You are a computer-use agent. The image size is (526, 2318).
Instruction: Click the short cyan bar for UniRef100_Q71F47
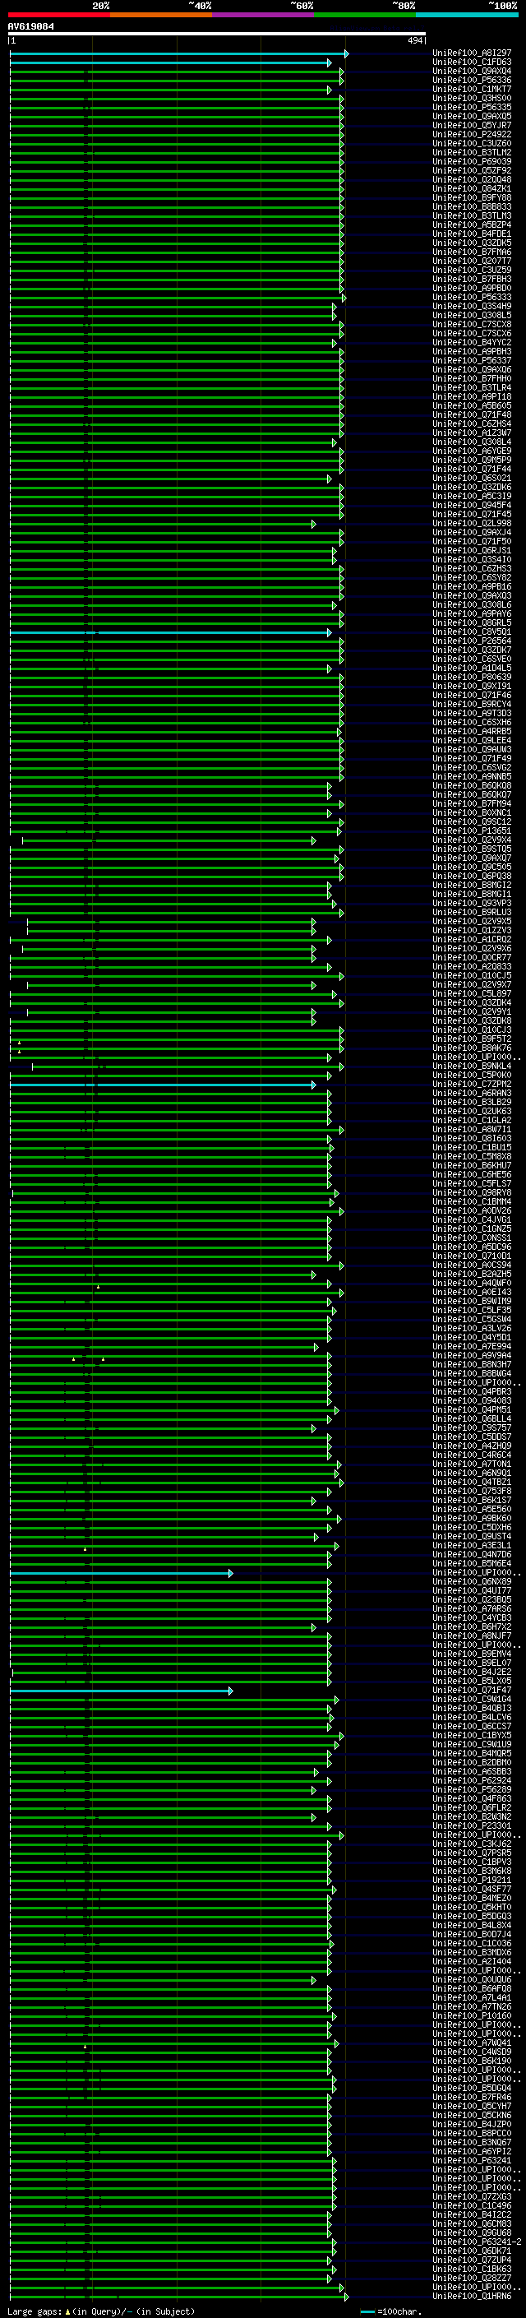pos(122,1691)
